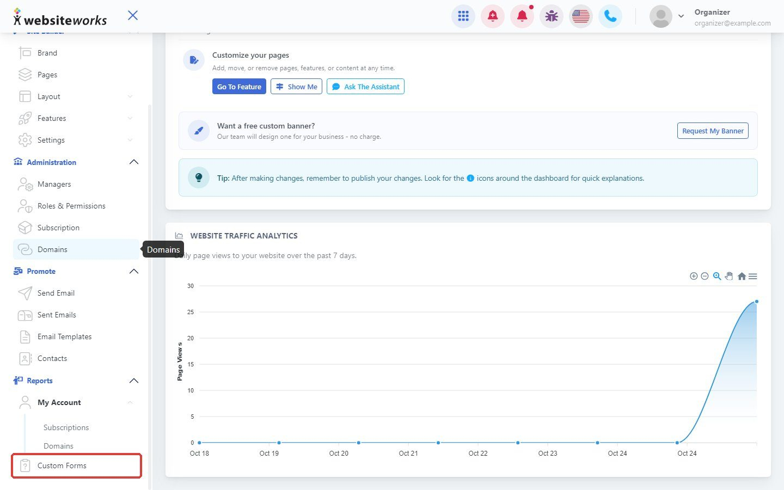Open Brand in the sidebar
784x490 pixels.
pos(76,53)
